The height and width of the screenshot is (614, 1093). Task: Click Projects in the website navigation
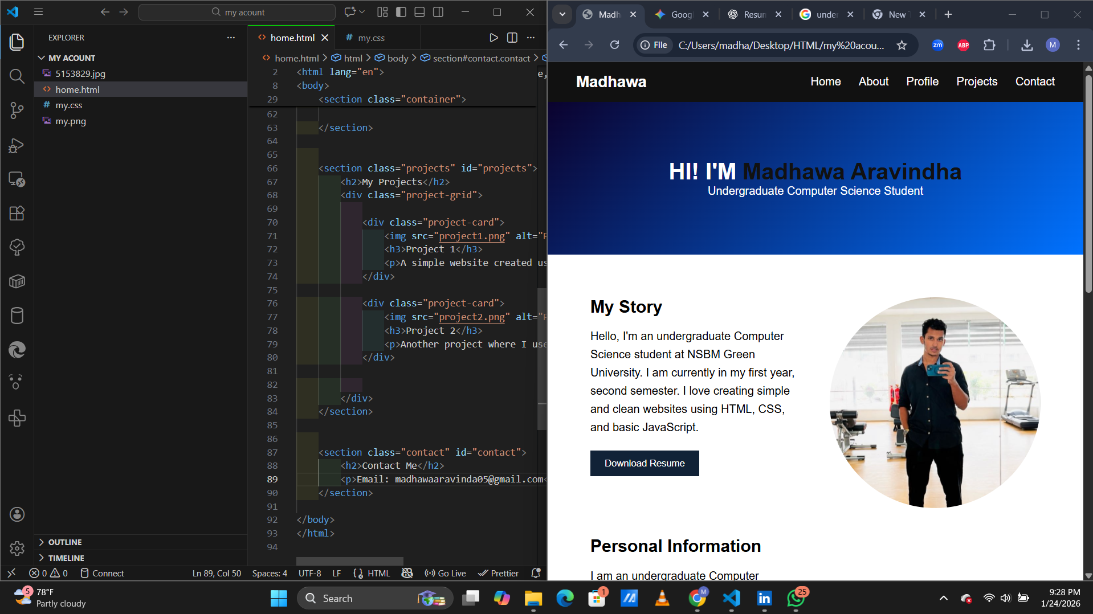pos(977,81)
